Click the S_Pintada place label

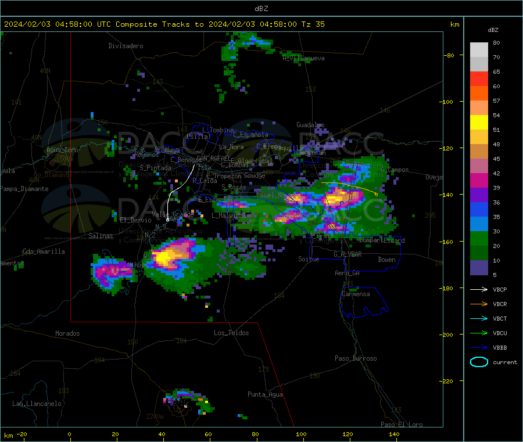(x=155, y=168)
